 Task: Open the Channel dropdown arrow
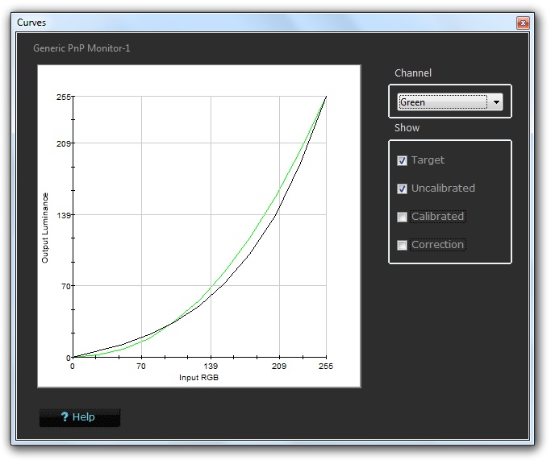click(496, 102)
